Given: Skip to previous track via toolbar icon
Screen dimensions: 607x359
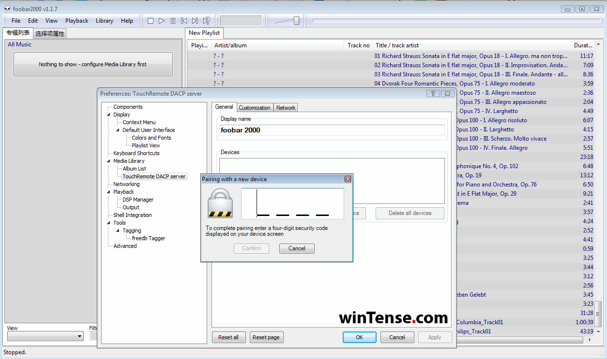Looking at the screenshot, I should point(184,21).
